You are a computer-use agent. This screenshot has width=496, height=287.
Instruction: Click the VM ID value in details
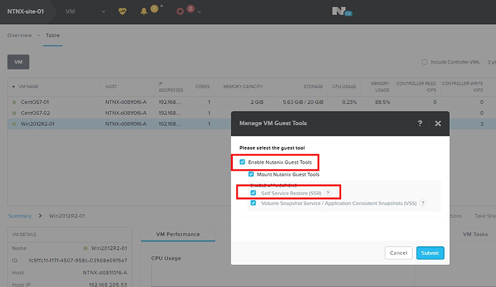tap(78, 260)
